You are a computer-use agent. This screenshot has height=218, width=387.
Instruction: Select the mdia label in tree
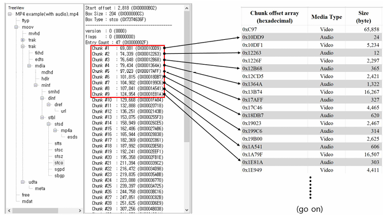(x=40, y=66)
